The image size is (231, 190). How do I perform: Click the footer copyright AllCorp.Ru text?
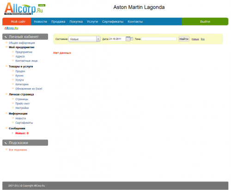(x=26, y=186)
